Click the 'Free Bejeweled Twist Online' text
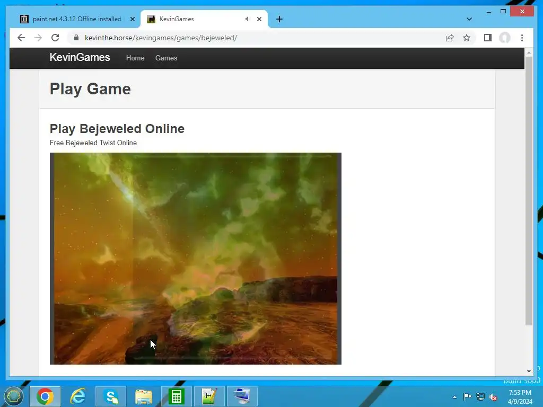543x407 pixels. pyautogui.click(x=93, y=143)
